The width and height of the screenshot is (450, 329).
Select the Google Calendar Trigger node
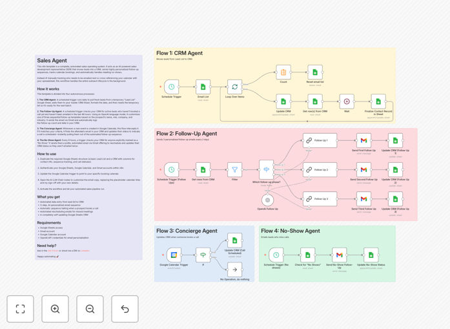tap(174, 255)
